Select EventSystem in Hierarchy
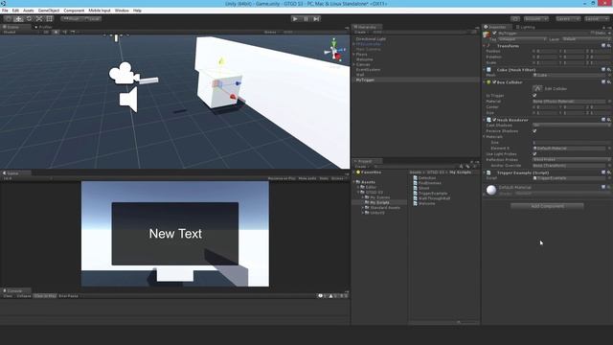The image size is (613, 345). (x=368, y=70)
